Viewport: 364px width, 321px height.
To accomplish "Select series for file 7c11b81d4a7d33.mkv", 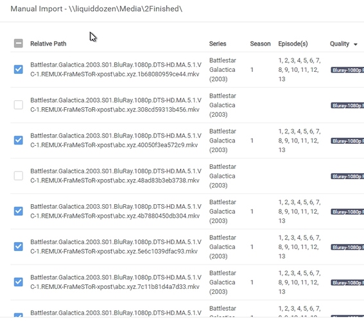I will tap(222, 282).
